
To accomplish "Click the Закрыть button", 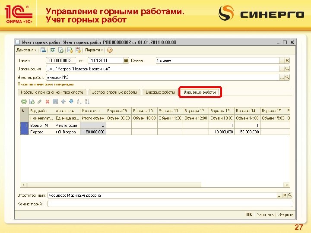I will coord(286,214).
